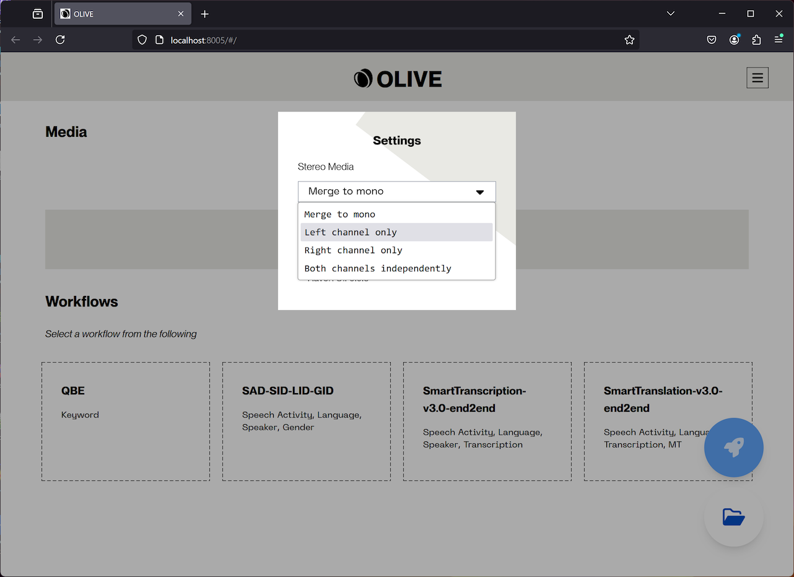
Task: Select Merge to mono option
Action: point(396,214)
